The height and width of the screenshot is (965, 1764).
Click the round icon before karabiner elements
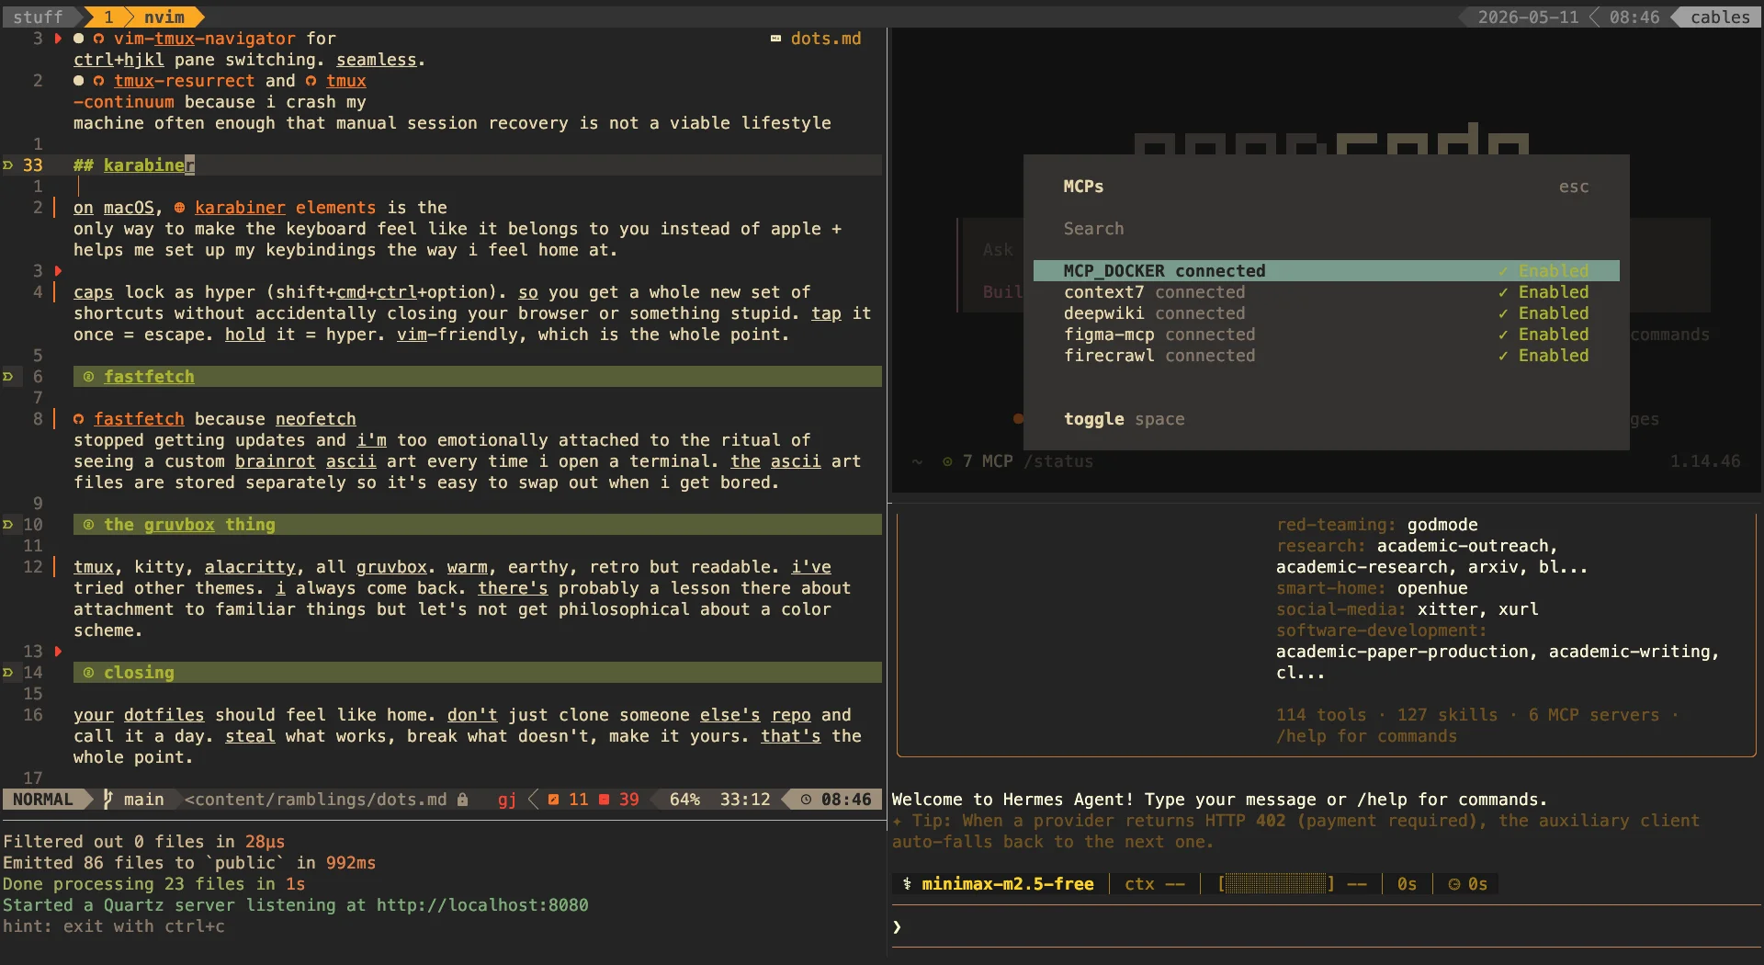(179, 208)
